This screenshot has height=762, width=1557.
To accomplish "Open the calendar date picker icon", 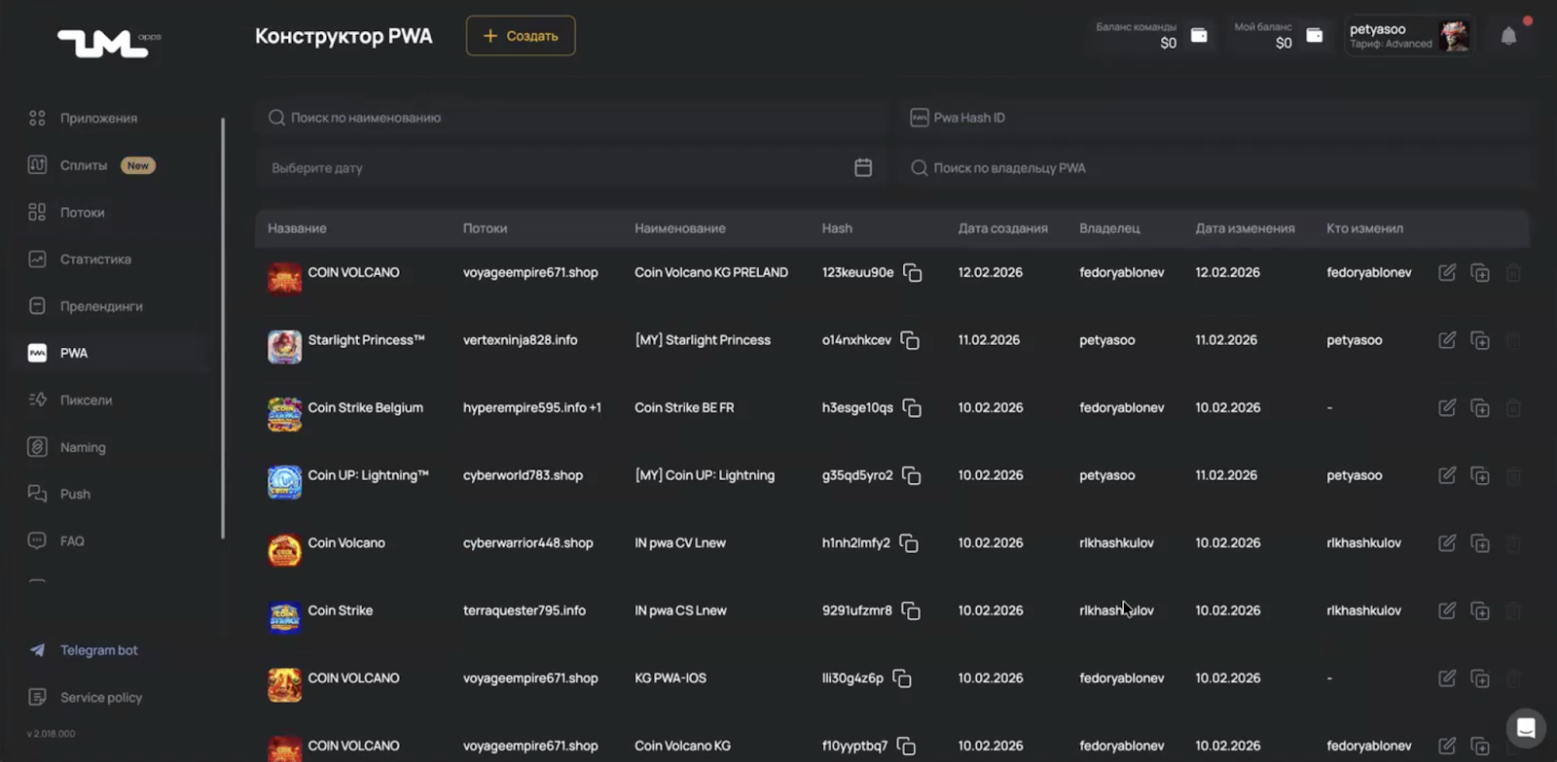I will click(862, 168).
